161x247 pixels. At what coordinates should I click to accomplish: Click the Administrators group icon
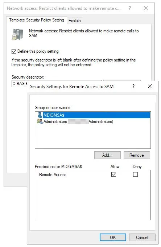[40, 121]
